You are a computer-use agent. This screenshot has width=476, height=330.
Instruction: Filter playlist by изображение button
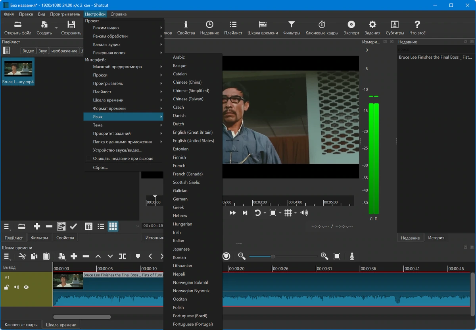click(x=64, y=51)
